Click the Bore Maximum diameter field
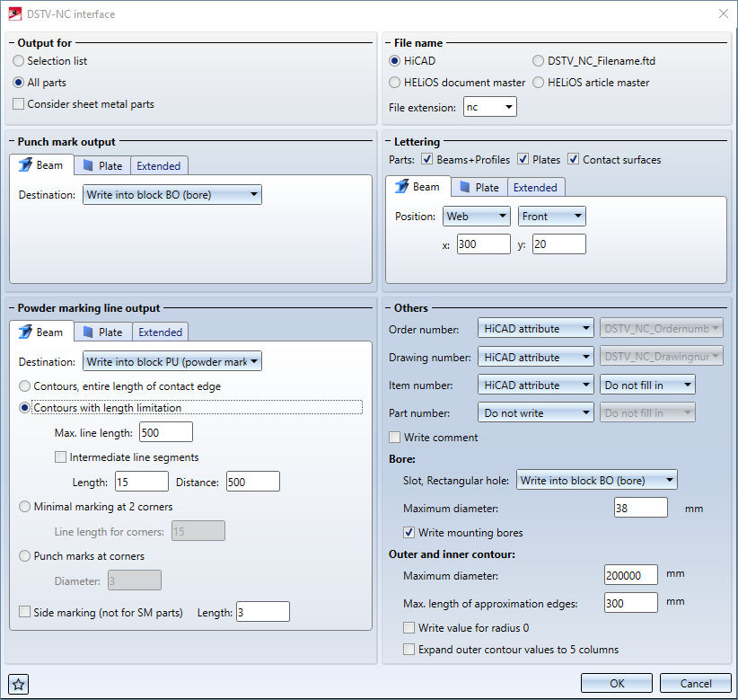This screenshot has width=738, height=700. pos(640,508)
